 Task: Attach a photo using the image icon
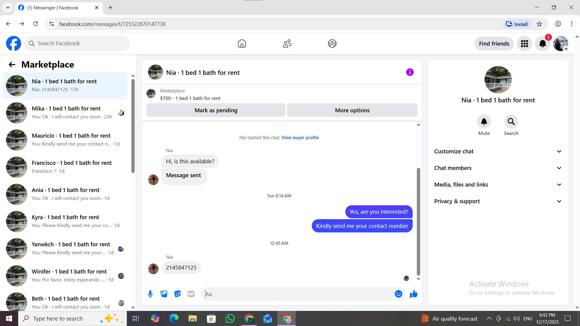coord(164,294)
